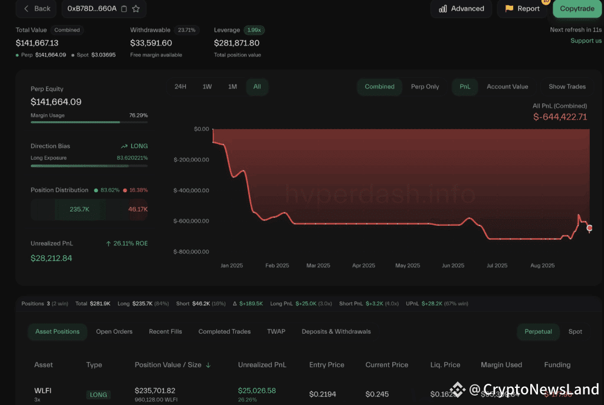The width and height of the screenshot is (604, 405).
Task: Sort by Margin Used column
Action: tap(501, 365)
